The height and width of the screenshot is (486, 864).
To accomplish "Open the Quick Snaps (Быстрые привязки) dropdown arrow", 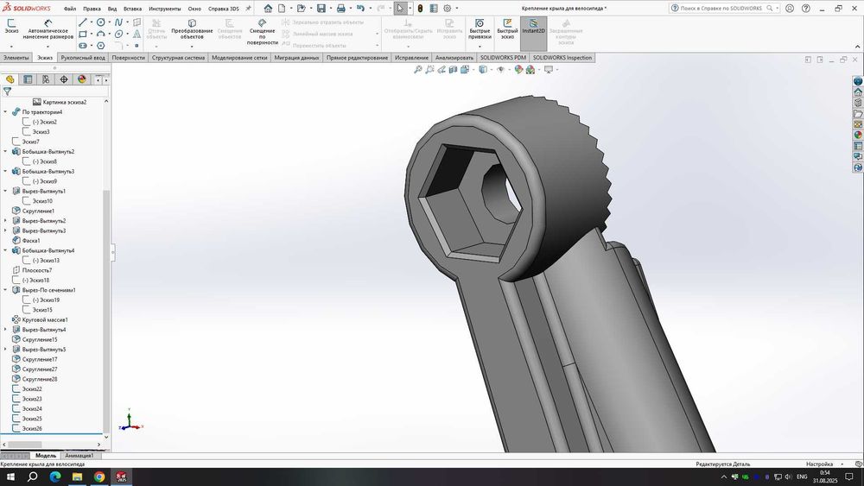I will tap(480, 47).
